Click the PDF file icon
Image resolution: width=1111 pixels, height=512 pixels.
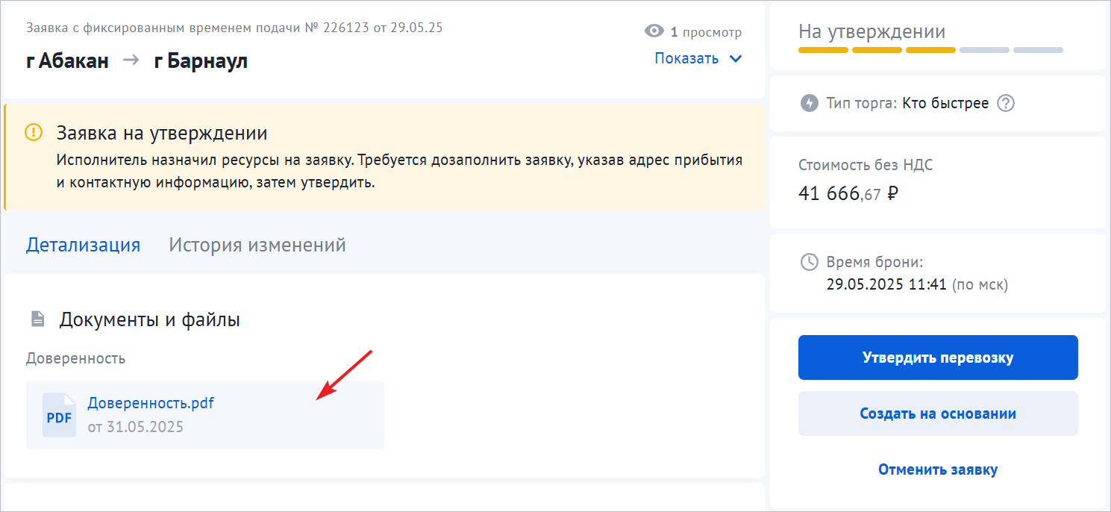pos(59,415)
